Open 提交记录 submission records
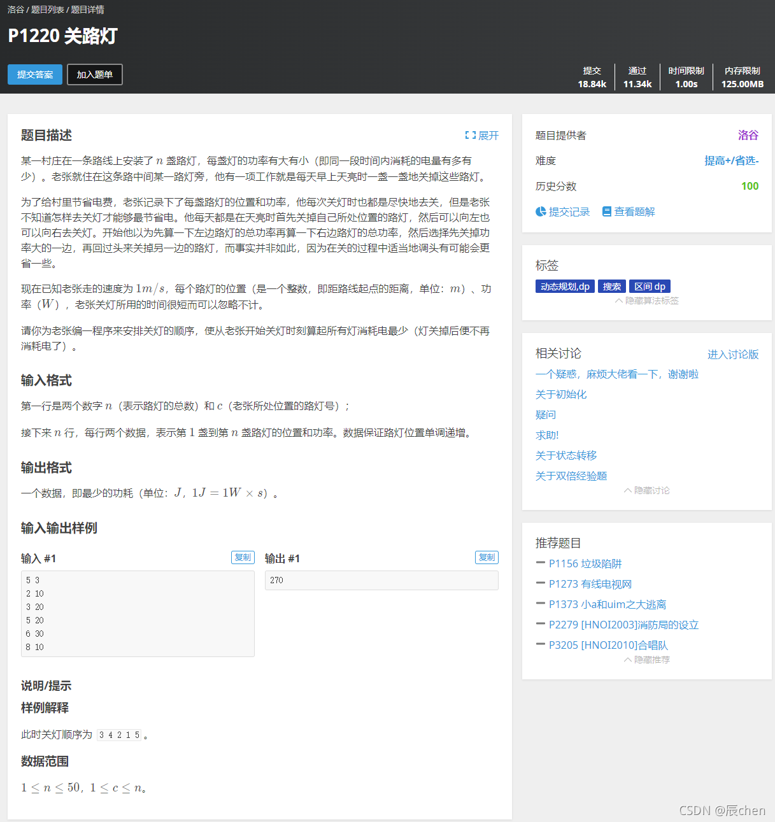Viewport: 775px width, 822px height. click(x=569, y=211)
